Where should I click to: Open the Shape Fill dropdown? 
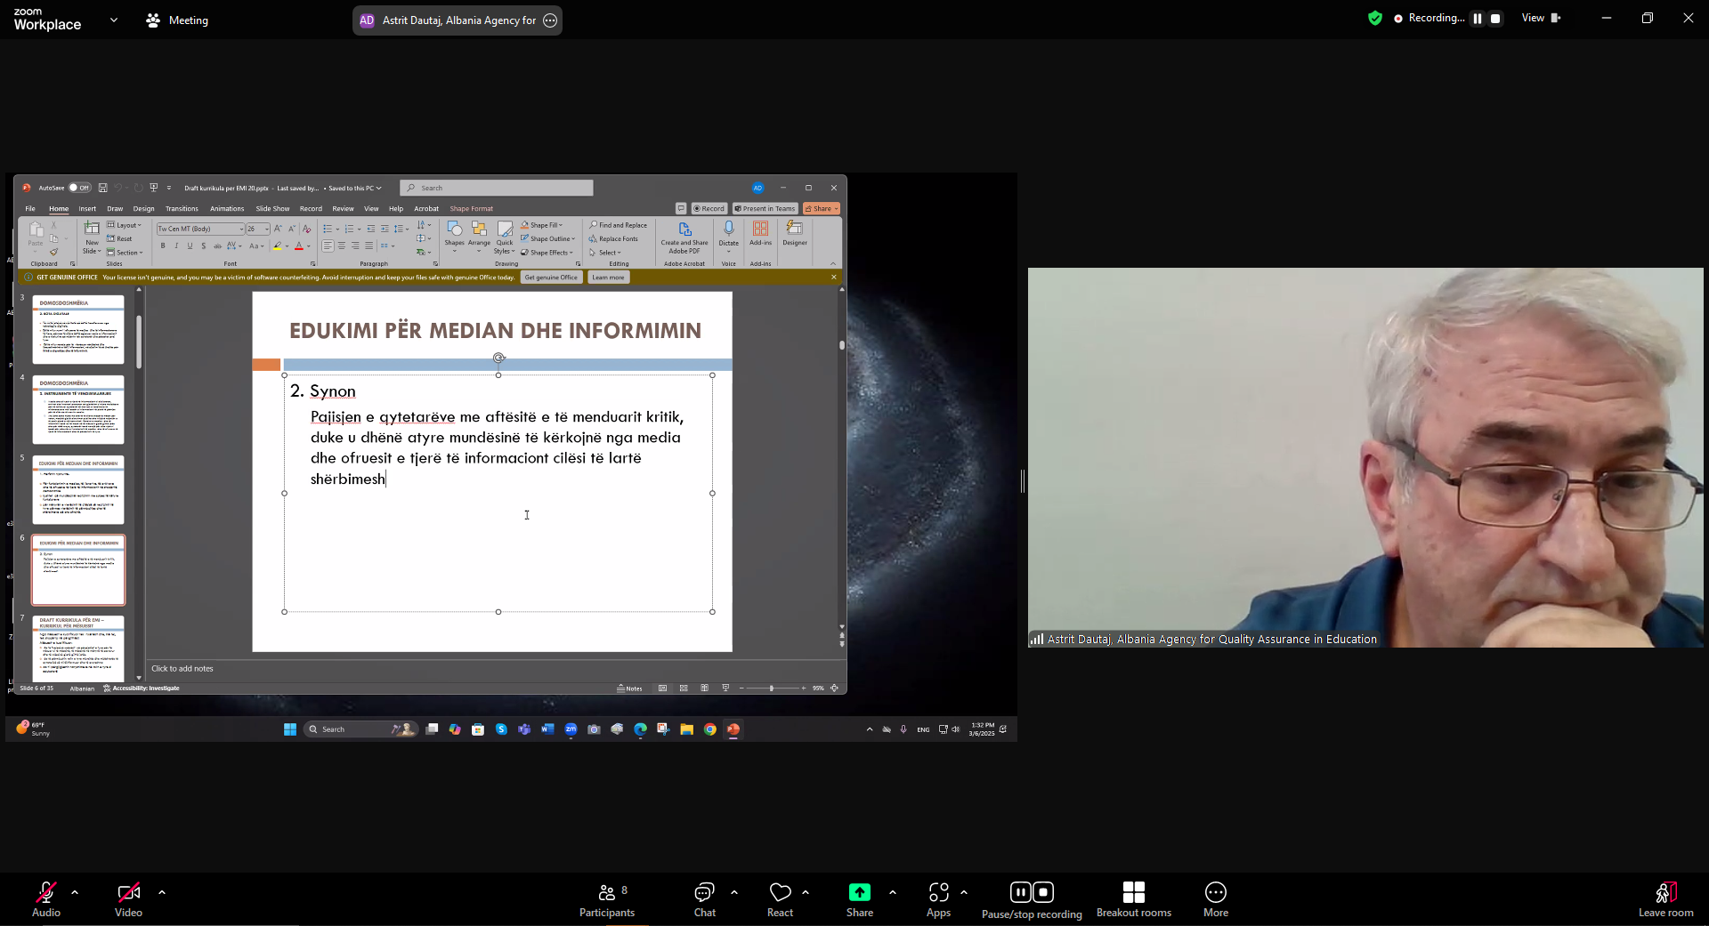coord(542,225)
